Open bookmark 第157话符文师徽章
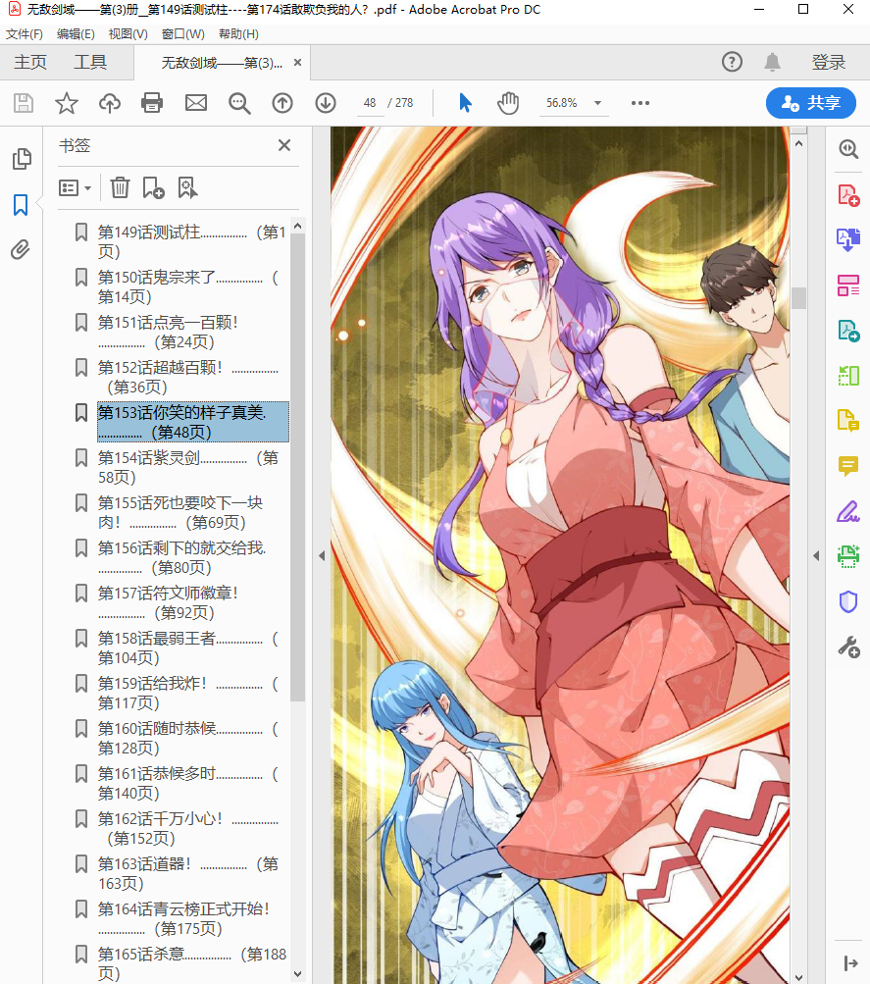This screenshot has width=870, height=984. [169, 602]
